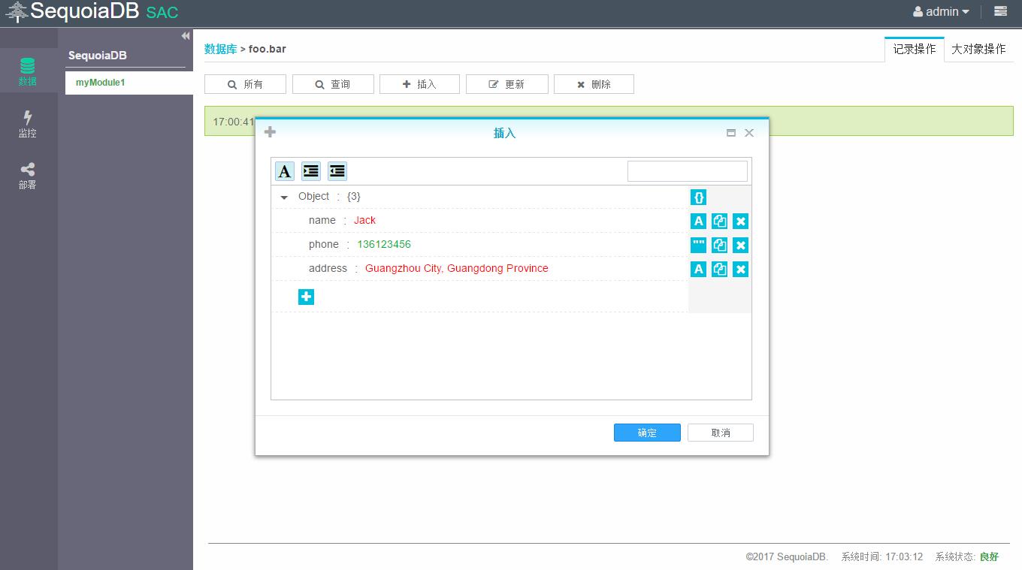Change the phone field's number type icon
Viewport: 1022px width, 570px height.
tap(698, 246)
